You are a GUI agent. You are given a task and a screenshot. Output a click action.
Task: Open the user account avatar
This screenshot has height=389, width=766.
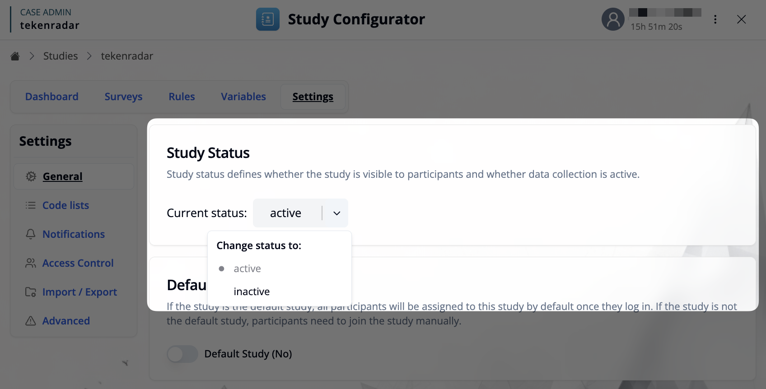coord(613,19)
